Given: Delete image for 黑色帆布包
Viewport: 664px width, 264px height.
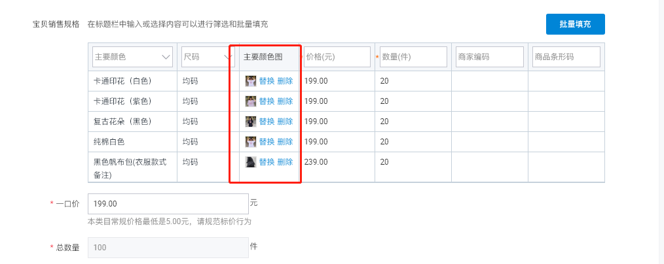Looking at the screenshot, I should (x=285, y=162).
